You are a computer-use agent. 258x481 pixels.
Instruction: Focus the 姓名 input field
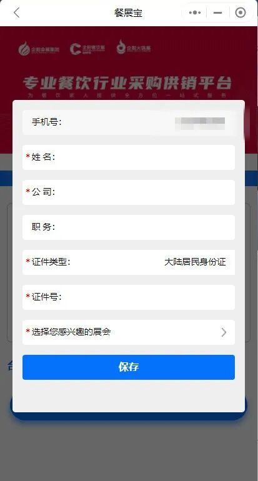click(x=129, y=157)
